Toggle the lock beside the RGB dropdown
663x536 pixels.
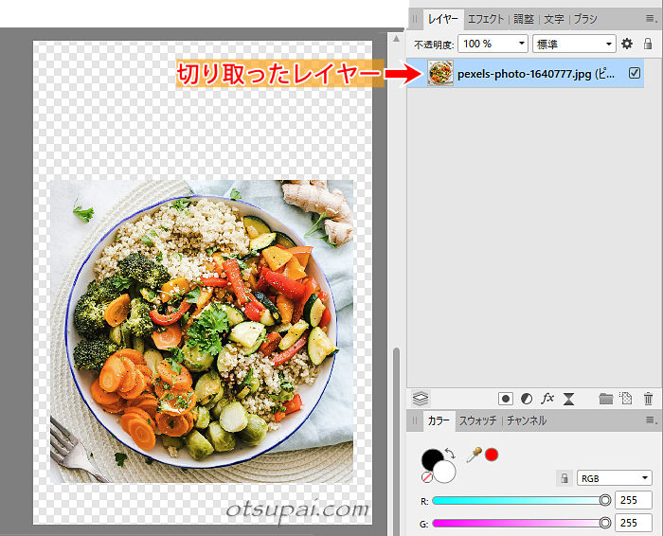(x=564, y=478)
